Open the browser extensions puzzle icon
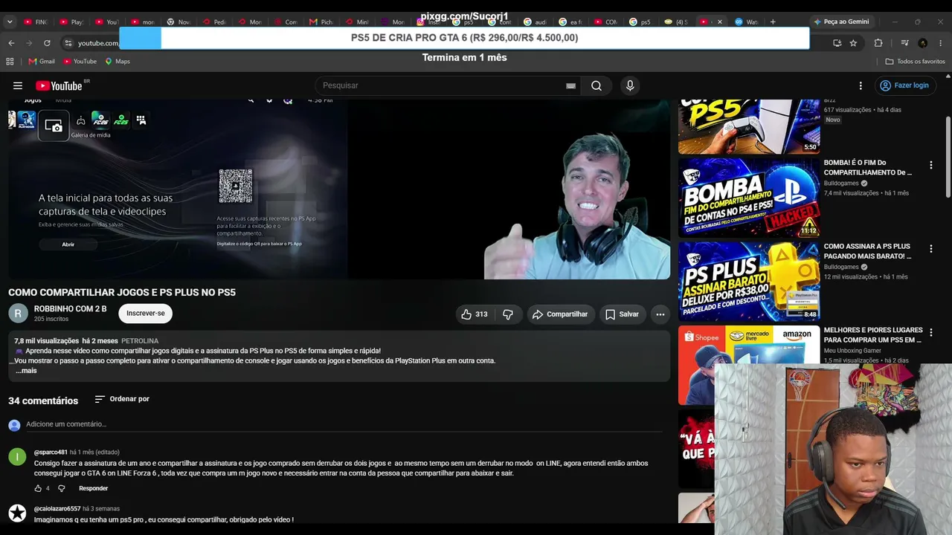Screen dimensions: 952x535 tap(878, 43)
